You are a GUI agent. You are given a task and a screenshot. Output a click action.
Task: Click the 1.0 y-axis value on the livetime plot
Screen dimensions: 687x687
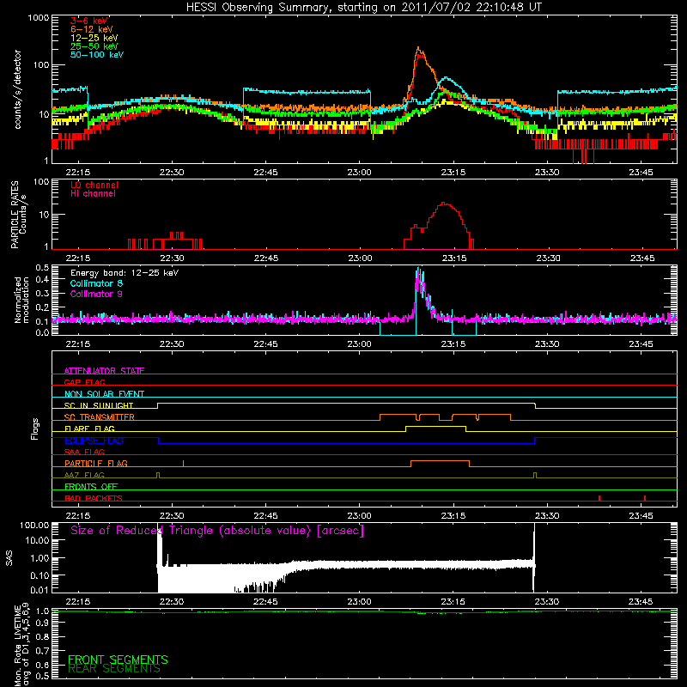click(42, 611)
